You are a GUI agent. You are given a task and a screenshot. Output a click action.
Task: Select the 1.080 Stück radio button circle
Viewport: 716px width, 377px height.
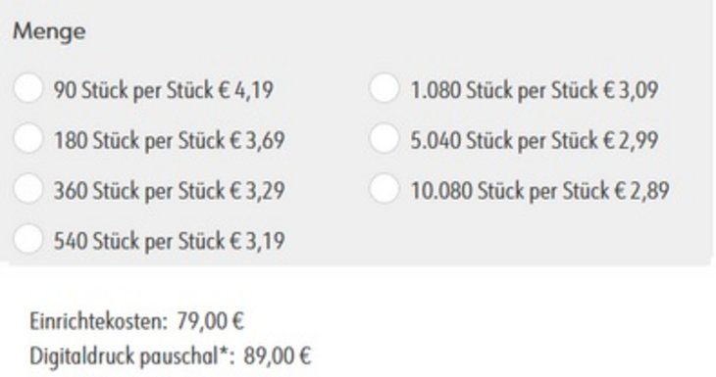pos(384,88)
